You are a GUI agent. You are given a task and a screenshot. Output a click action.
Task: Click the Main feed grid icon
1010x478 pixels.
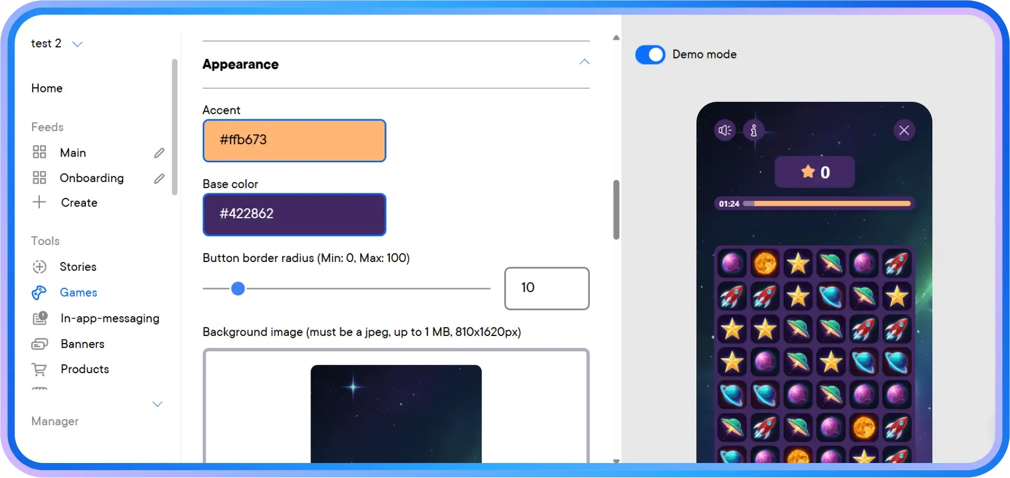coord(39,152)
